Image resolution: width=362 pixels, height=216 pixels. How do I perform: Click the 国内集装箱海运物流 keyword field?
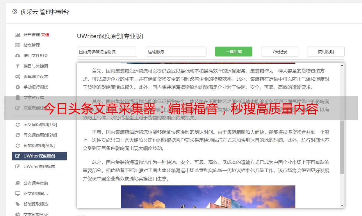coord(107,52)
